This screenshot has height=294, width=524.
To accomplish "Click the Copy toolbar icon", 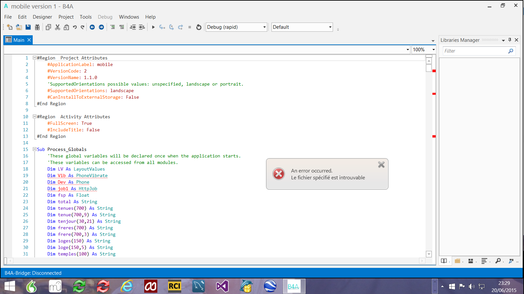I will (x=48, y=27).
